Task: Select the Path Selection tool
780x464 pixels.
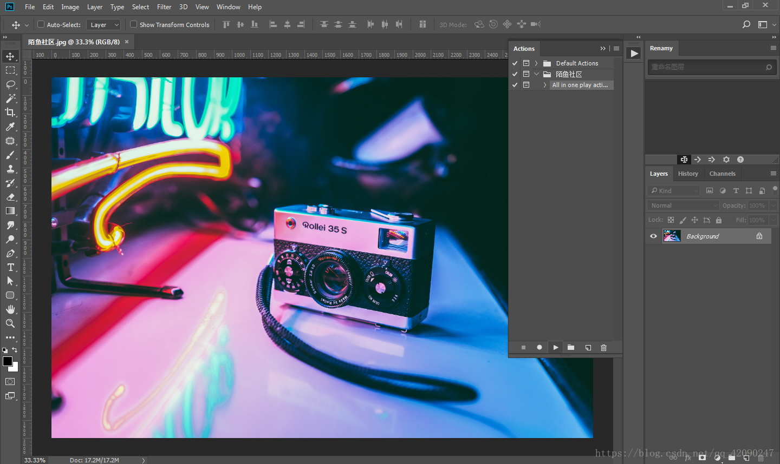Action: click(10, 281)
